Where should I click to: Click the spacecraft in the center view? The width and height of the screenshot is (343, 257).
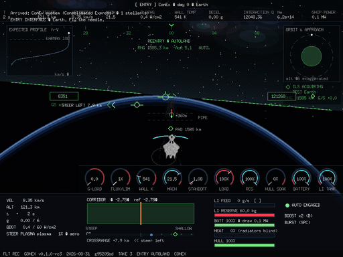pos(171,147)
